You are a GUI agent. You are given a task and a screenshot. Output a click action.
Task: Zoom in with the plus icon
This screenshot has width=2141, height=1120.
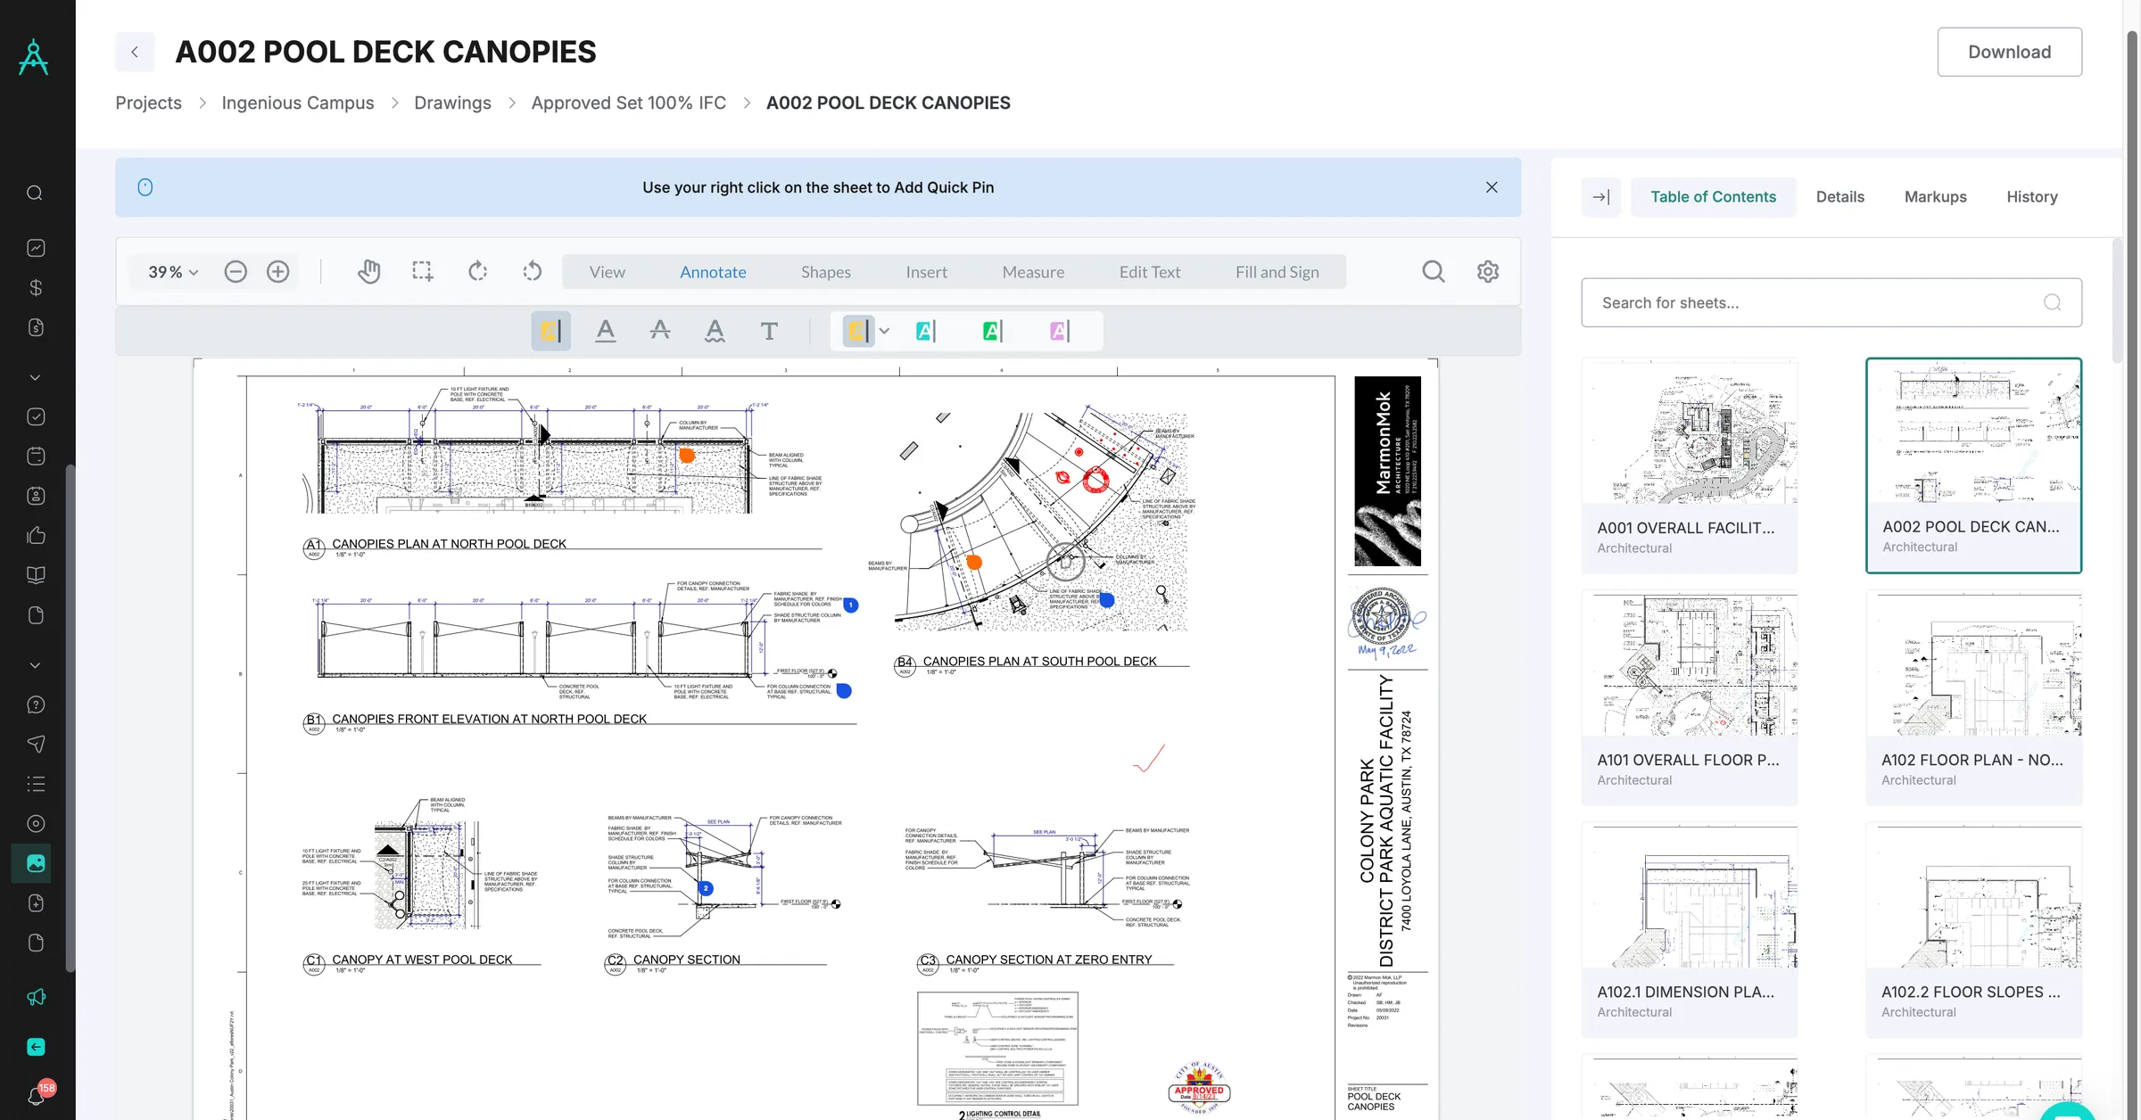pos(278,271)
